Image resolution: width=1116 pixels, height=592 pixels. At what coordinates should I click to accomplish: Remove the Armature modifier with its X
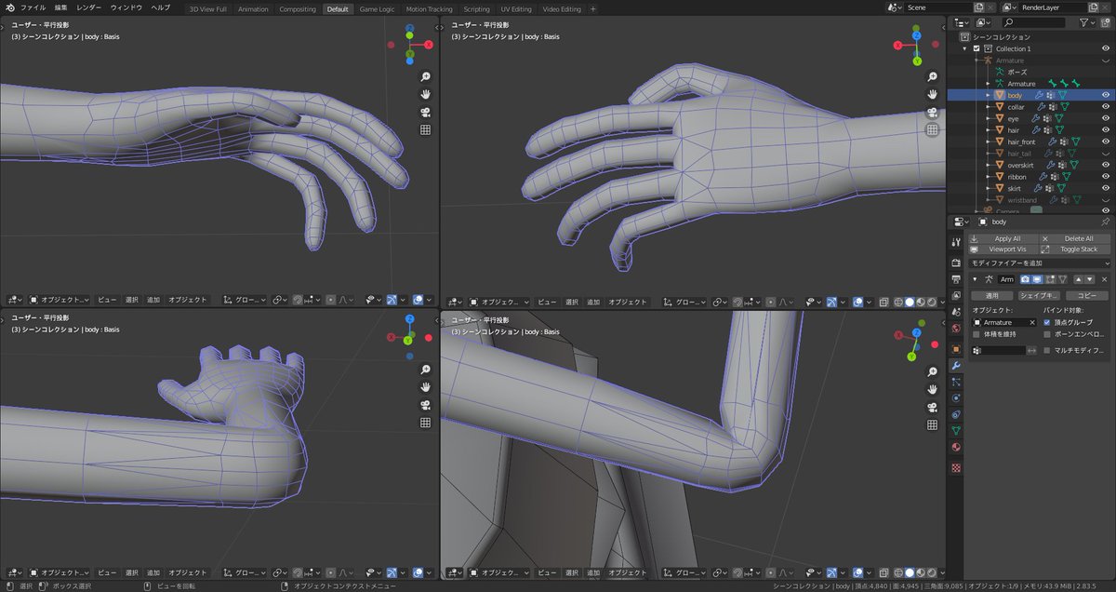point(1104,279)
